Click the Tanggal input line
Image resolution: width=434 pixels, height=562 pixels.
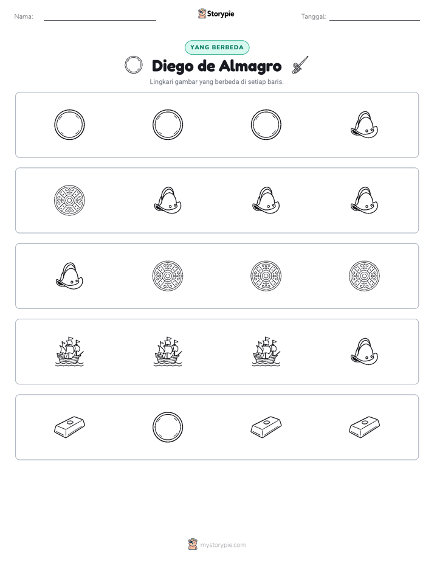[374, 17]
